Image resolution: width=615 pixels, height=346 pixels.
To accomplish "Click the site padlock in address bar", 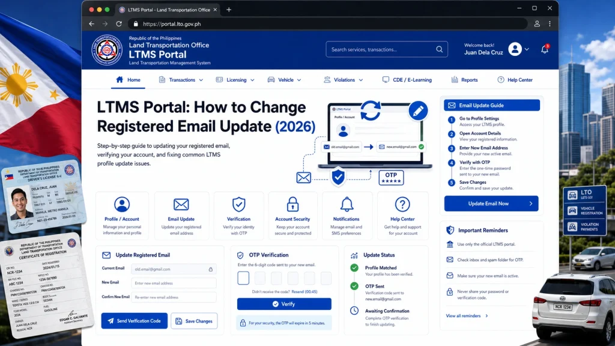I will coord(136,24).
